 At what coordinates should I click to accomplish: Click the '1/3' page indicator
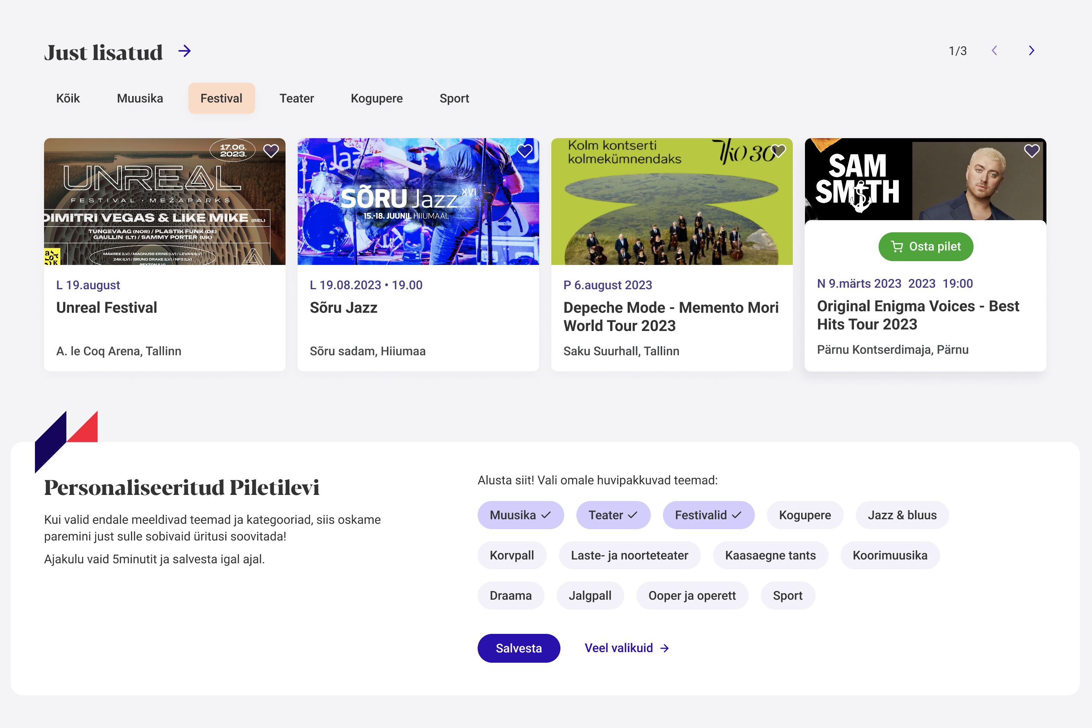[958, 51]
